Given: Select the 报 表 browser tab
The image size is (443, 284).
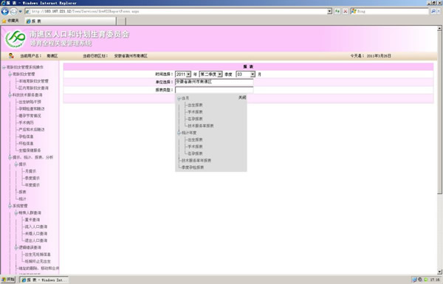Looking at the screenshot, I should pos(71,21).
